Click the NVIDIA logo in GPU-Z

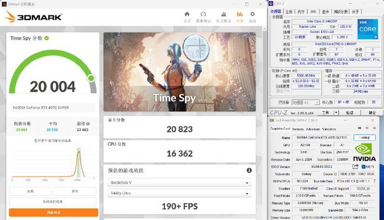point(364,152)
